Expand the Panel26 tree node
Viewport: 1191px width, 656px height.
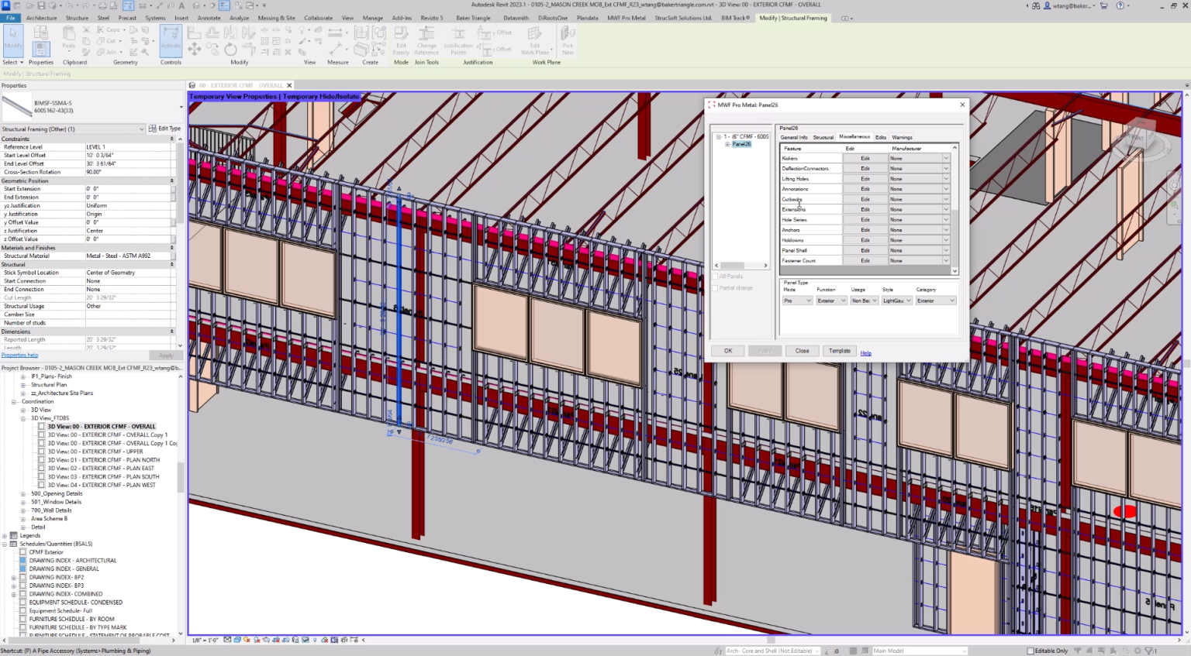[x=727, y=144]
